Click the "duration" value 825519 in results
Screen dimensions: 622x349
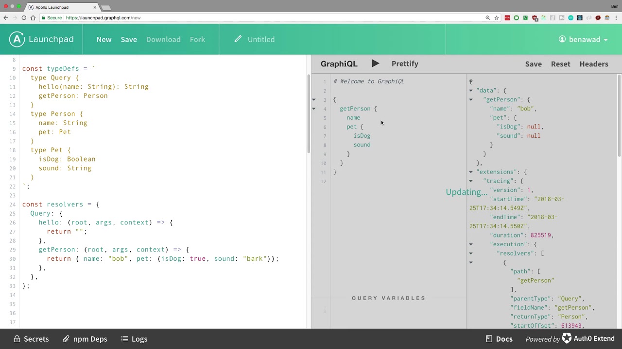(x=541, y=235)
